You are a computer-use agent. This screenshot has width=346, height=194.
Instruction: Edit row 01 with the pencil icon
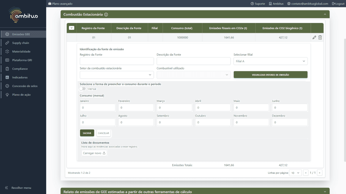314,37
